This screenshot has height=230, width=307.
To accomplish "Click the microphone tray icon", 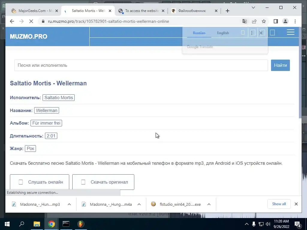I will [254, 224].
